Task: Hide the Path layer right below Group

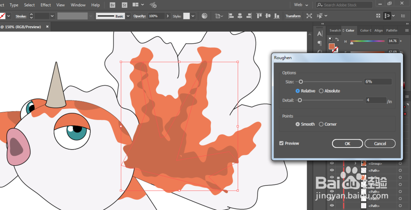Action: (x=332, y=171)
